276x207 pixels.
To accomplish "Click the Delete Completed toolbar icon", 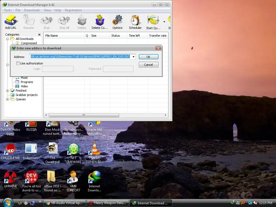I will [x=100, y=22].
